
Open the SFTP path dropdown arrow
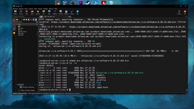click(x=37, y=22)
